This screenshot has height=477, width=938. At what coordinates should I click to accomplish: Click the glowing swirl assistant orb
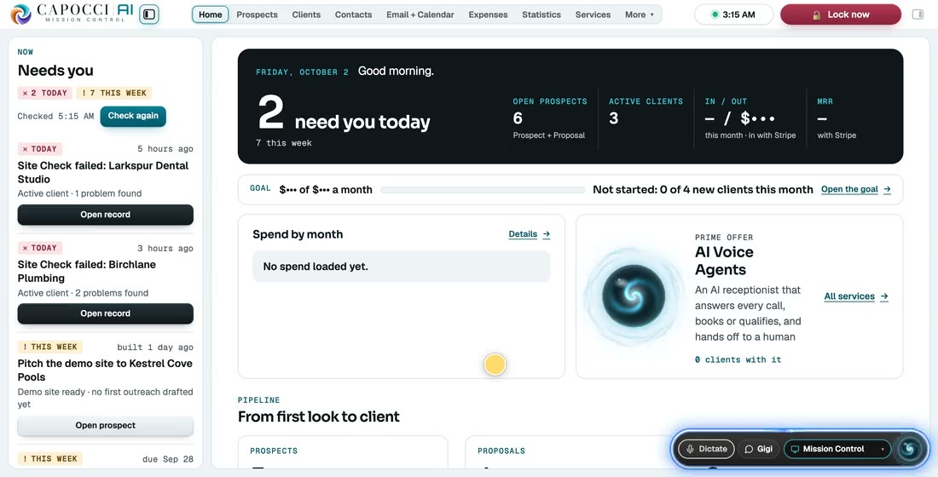[909, 449]
